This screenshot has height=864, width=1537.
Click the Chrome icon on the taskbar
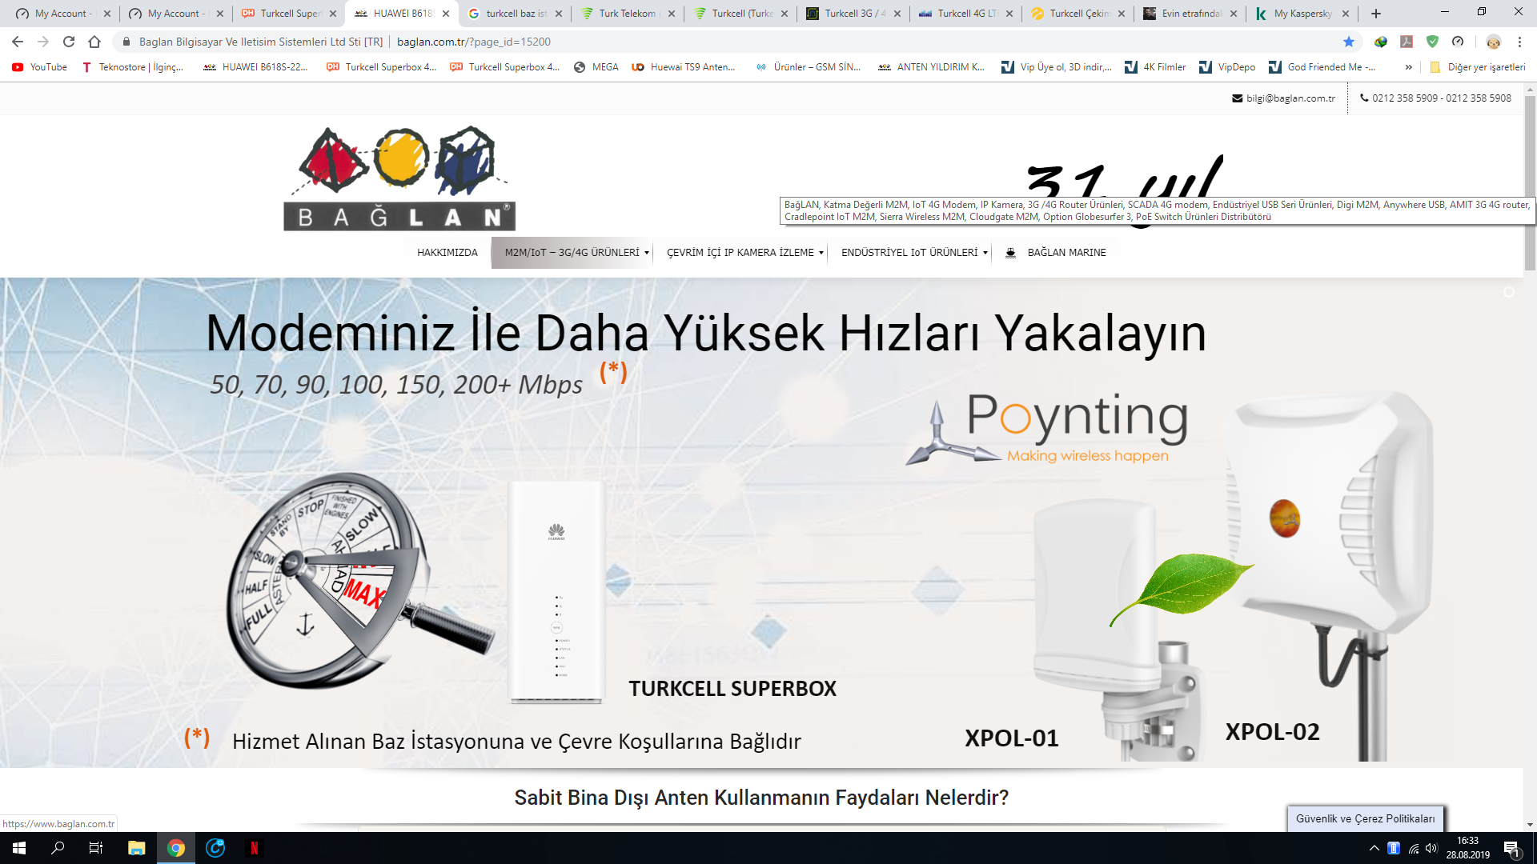176,848
